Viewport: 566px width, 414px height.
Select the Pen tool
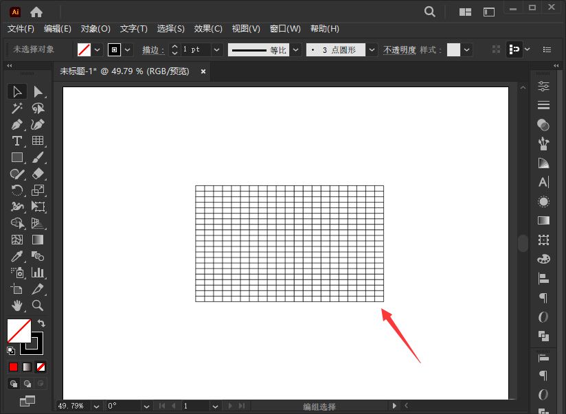click(16, 125)
